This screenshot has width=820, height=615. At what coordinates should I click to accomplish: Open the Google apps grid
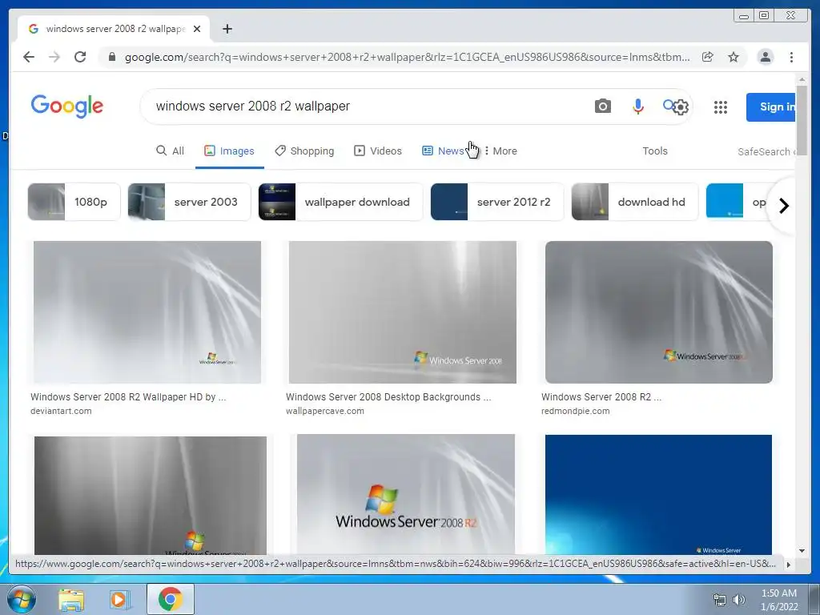pos(721,107)
